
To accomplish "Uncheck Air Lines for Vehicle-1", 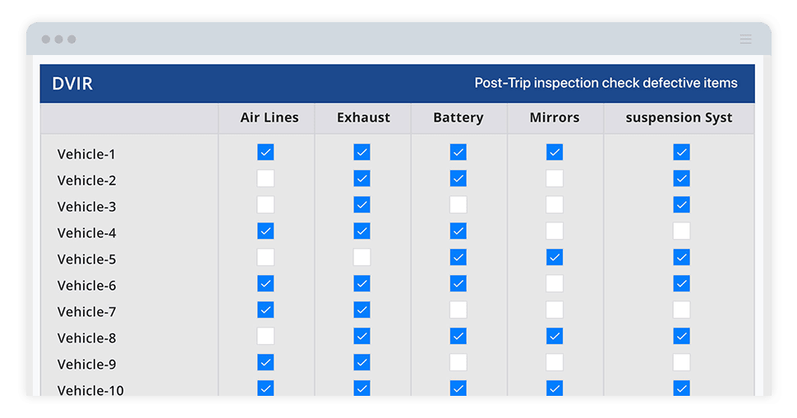I will click(x=265, y=152).
